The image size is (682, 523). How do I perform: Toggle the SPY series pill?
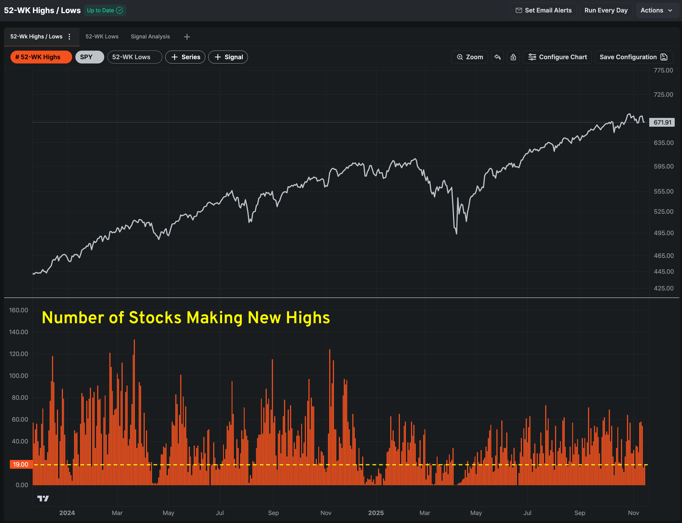[x=89, y=57]
